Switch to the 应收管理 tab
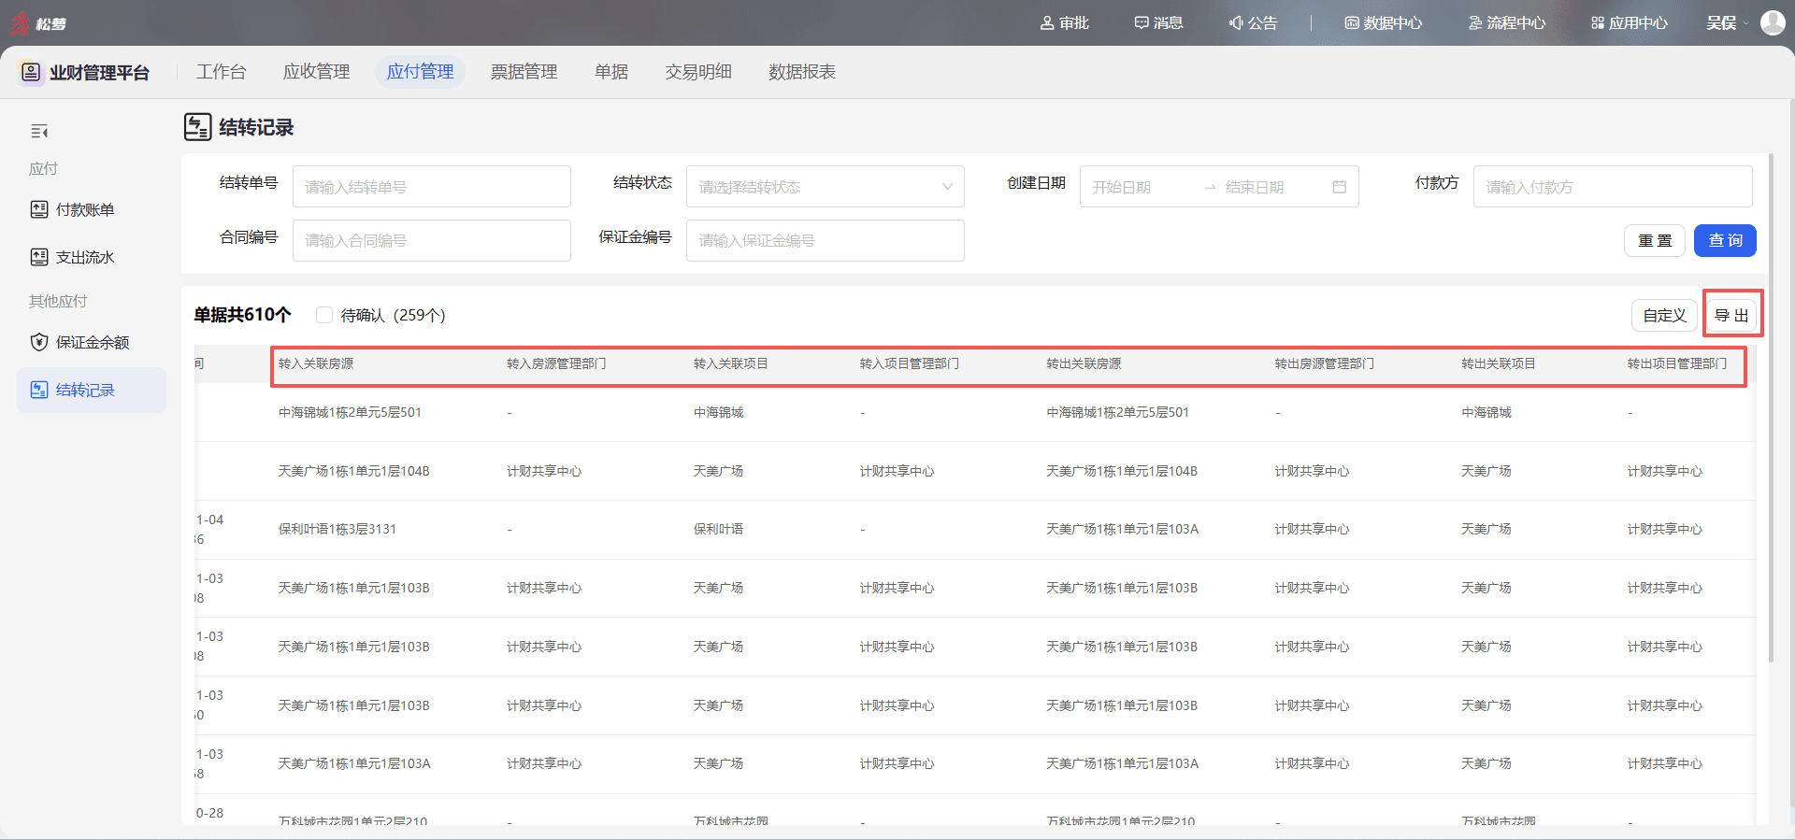 coord(316,72)
